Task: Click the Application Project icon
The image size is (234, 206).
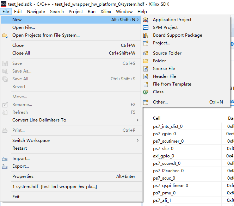Action: (x=146, y=19)
